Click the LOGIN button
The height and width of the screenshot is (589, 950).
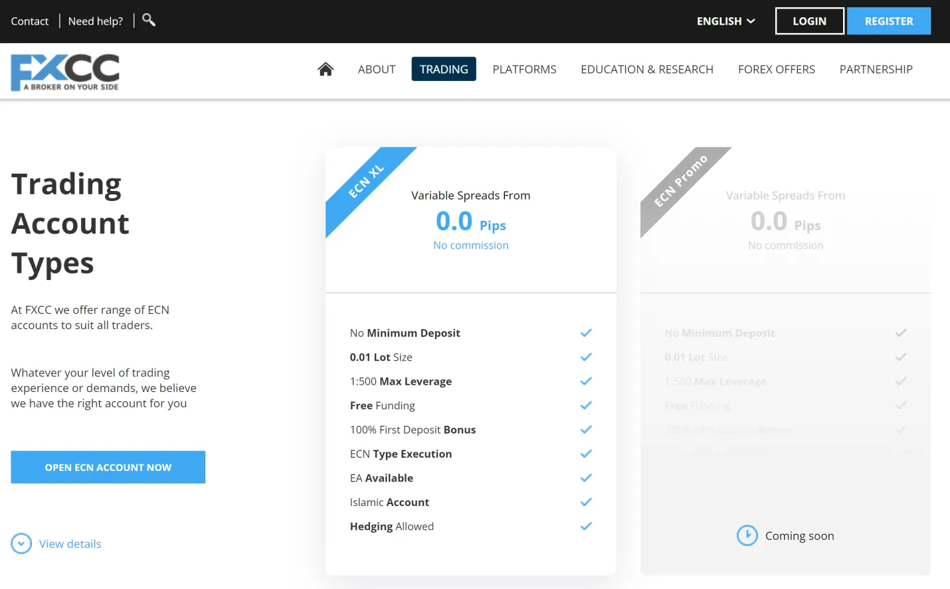point(810,21)
